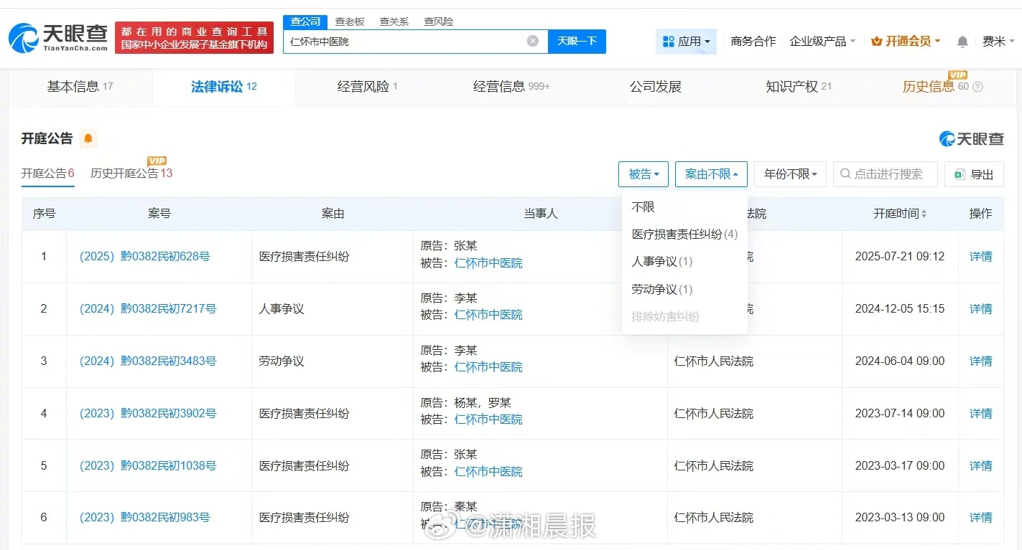Open case (2023)黔0382民初983号
Image resolution: width=1022 pixels, height=550 pixels.
pos(144,518)
